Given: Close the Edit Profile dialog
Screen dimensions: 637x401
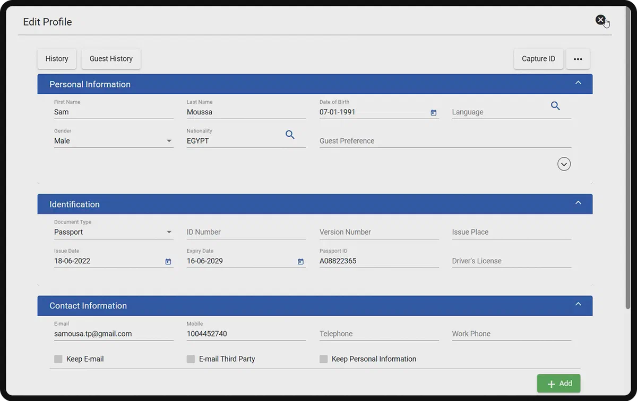Looking at the screenshot, I should [x=600, y=20].
